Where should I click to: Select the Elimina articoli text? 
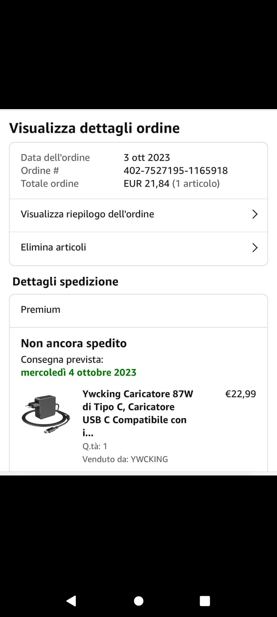coord(53,247)
